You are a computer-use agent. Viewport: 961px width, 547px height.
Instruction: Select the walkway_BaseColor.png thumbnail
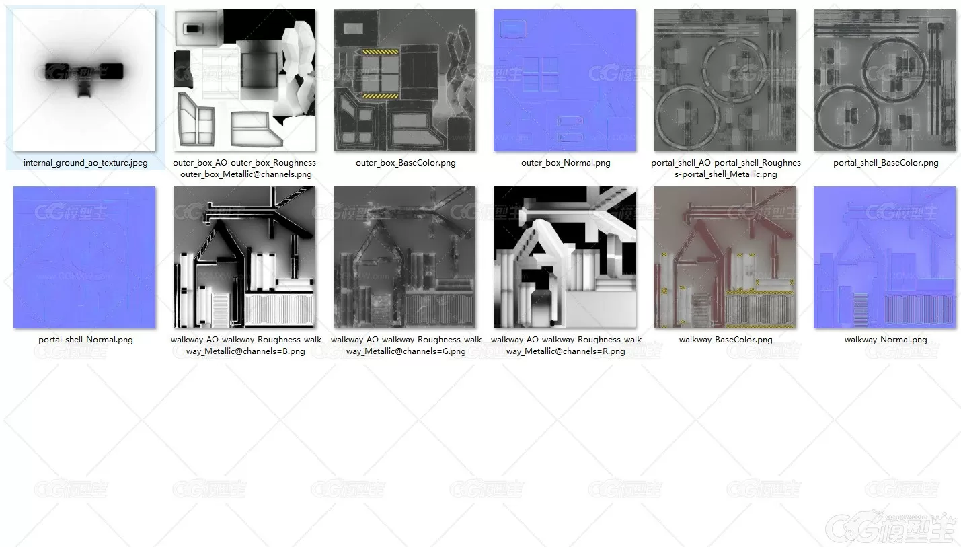tap(725, 258)
